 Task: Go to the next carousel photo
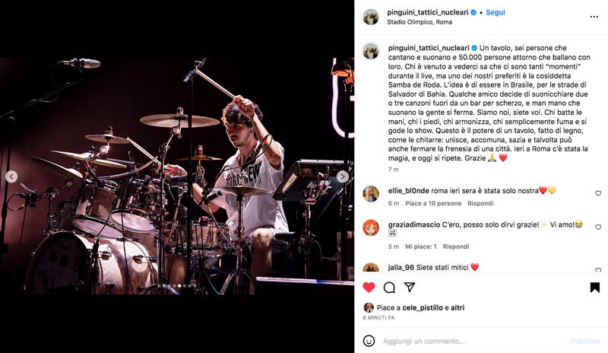tap(343, 176)
